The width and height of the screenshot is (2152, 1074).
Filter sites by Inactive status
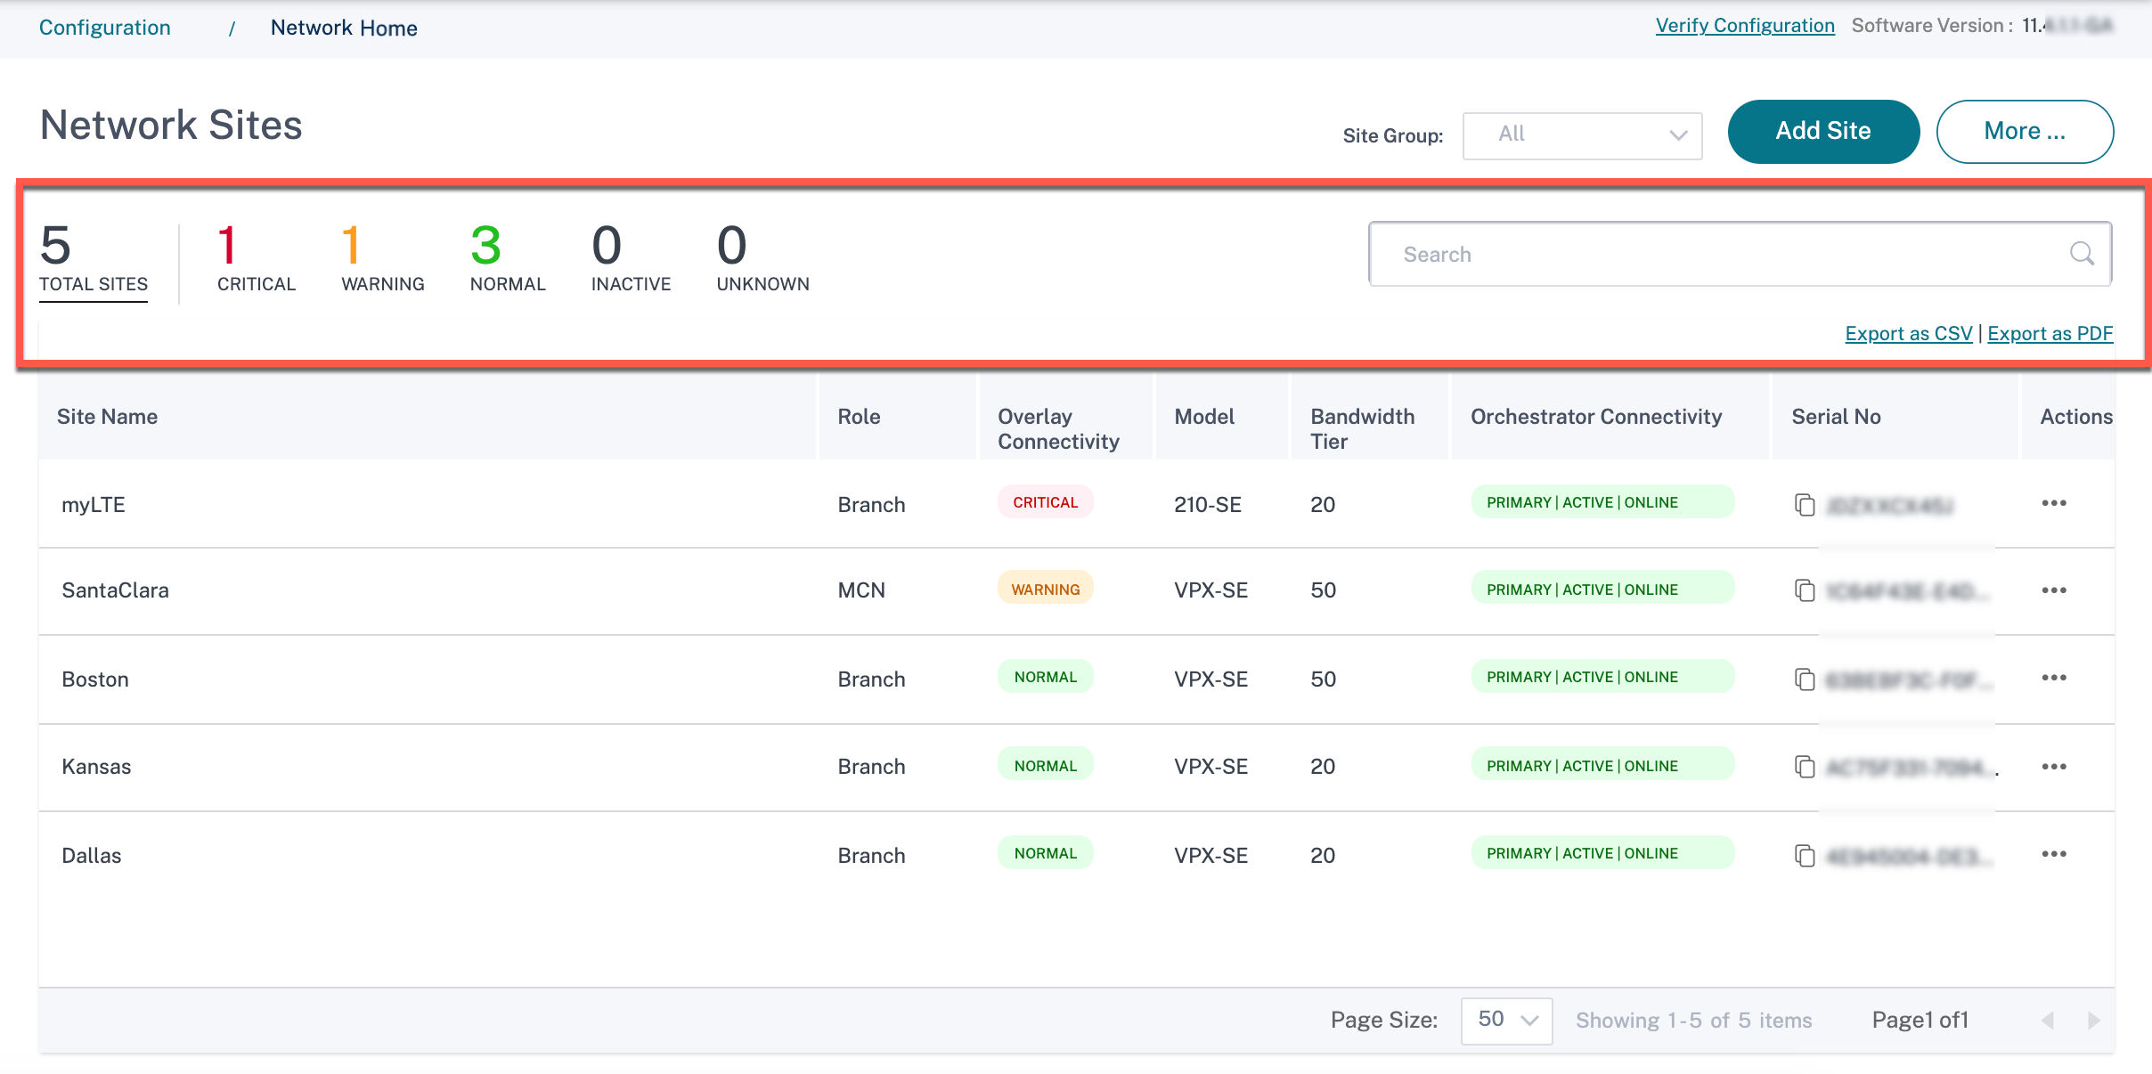631,258
